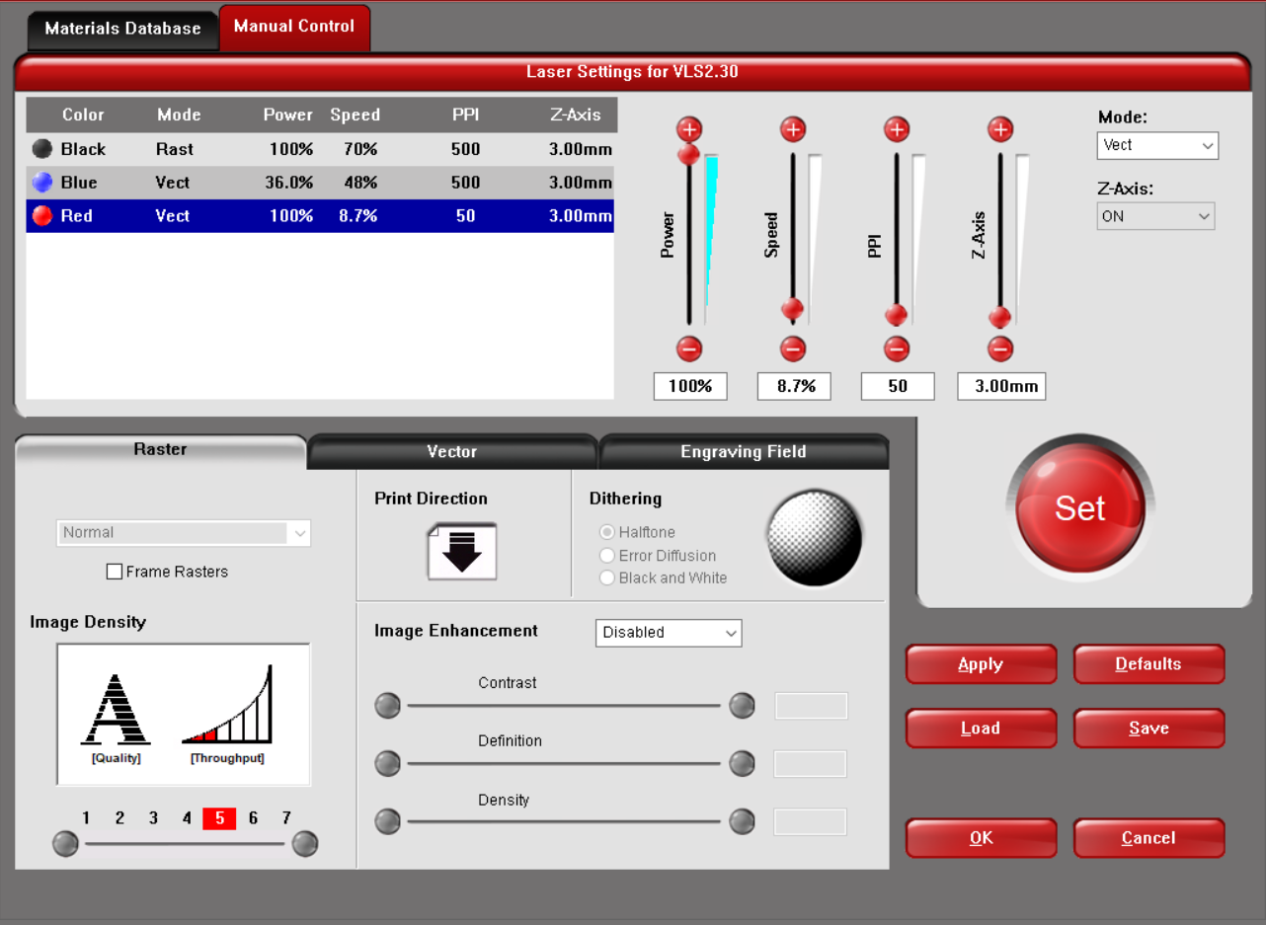Increase PPI with its plus icon
This screenshot has width=1266, height=925.
click(897, 129)
